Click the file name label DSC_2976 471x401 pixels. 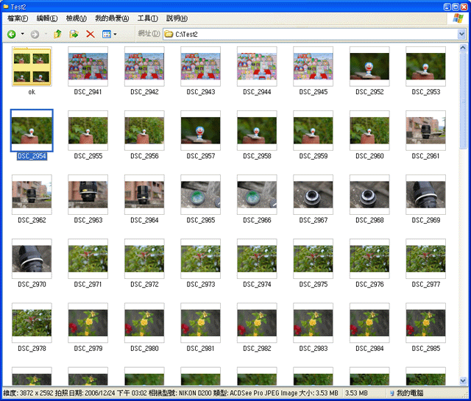tap(369, 284)
